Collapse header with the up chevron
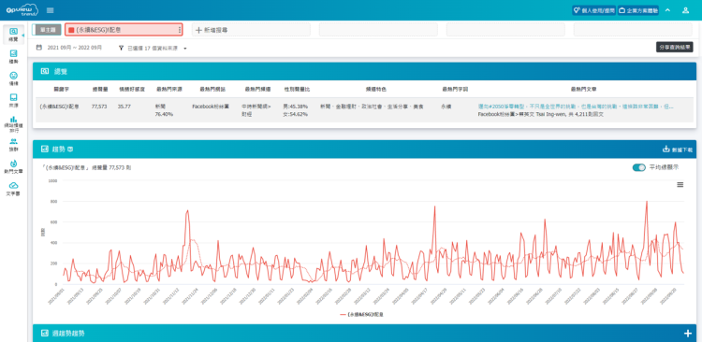Viewport: 702px width, 342px height. (x=667, y=10)
